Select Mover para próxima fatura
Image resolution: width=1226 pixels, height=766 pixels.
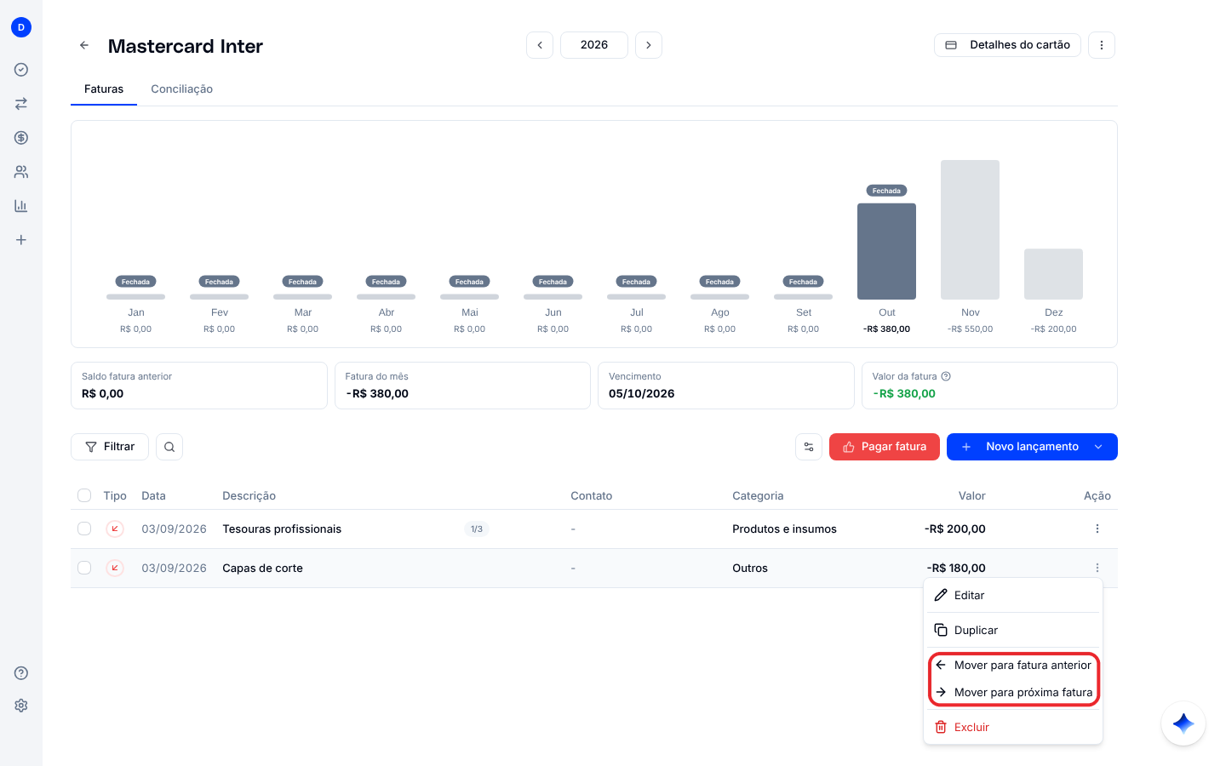(1013, 692)
